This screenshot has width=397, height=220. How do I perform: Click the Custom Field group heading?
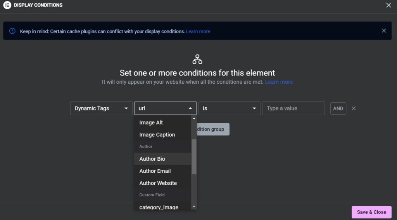[152, 195]
